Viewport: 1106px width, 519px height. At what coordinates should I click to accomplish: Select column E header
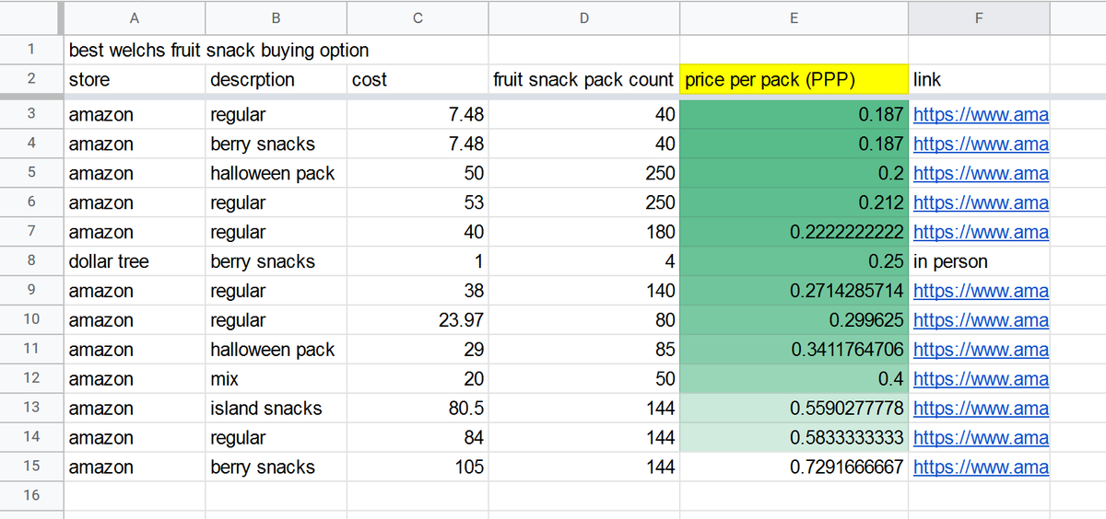pos(794,17)
